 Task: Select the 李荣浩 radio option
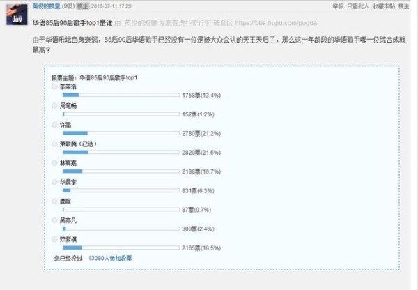tap(54, 86)
